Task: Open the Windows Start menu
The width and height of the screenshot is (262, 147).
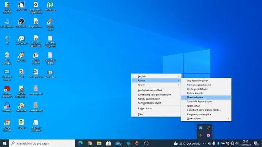Action: pyautogui.click(x=5, y=143)
